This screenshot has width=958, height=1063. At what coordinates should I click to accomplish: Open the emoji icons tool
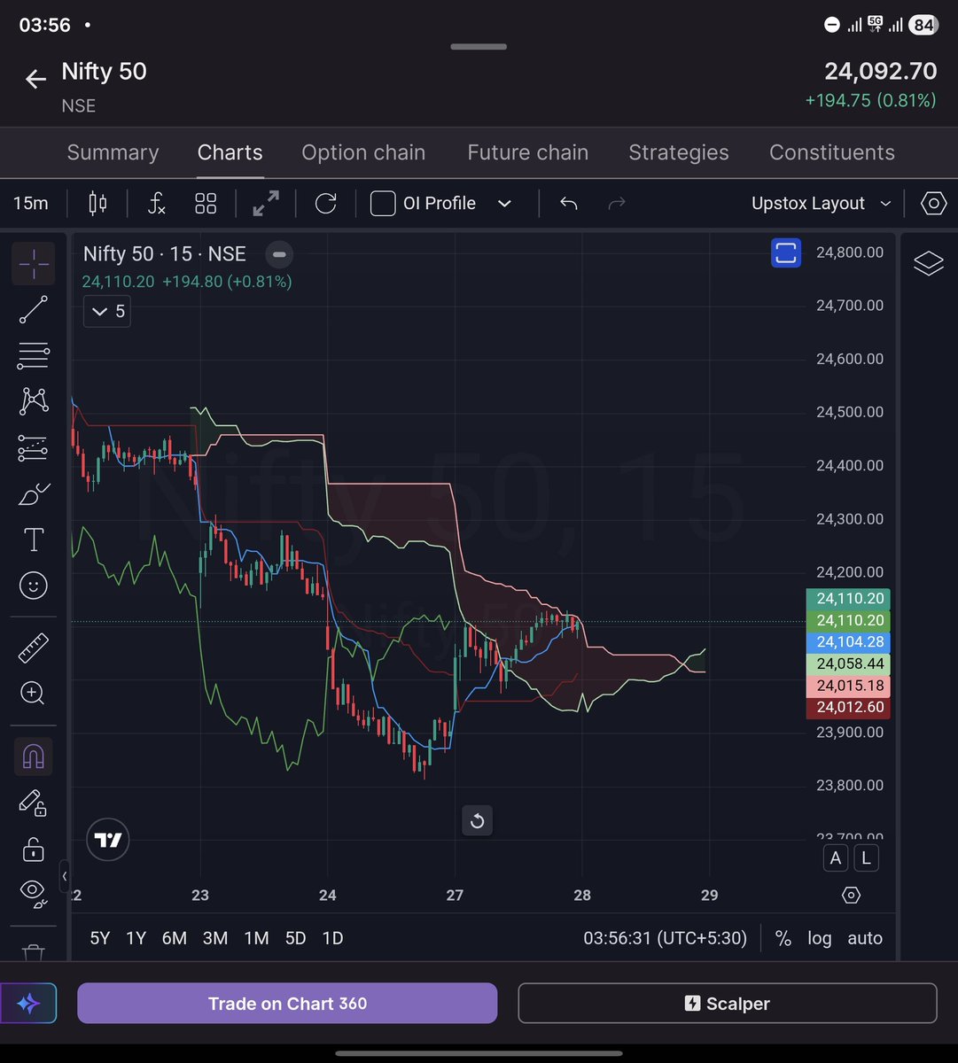coord(34,586)
